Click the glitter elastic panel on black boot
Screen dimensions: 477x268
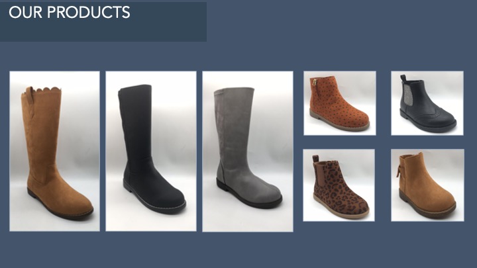click(408, 94)
